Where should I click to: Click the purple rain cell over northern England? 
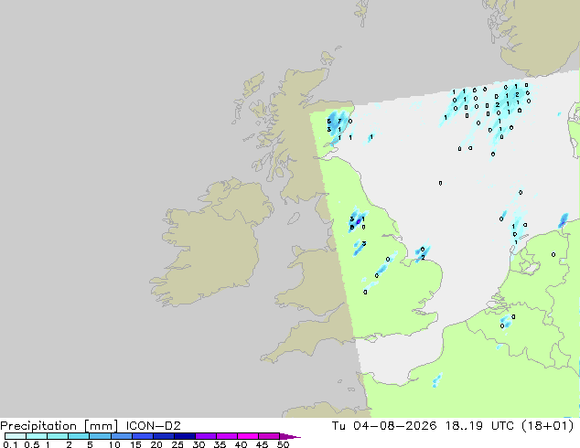click(358, 221)
